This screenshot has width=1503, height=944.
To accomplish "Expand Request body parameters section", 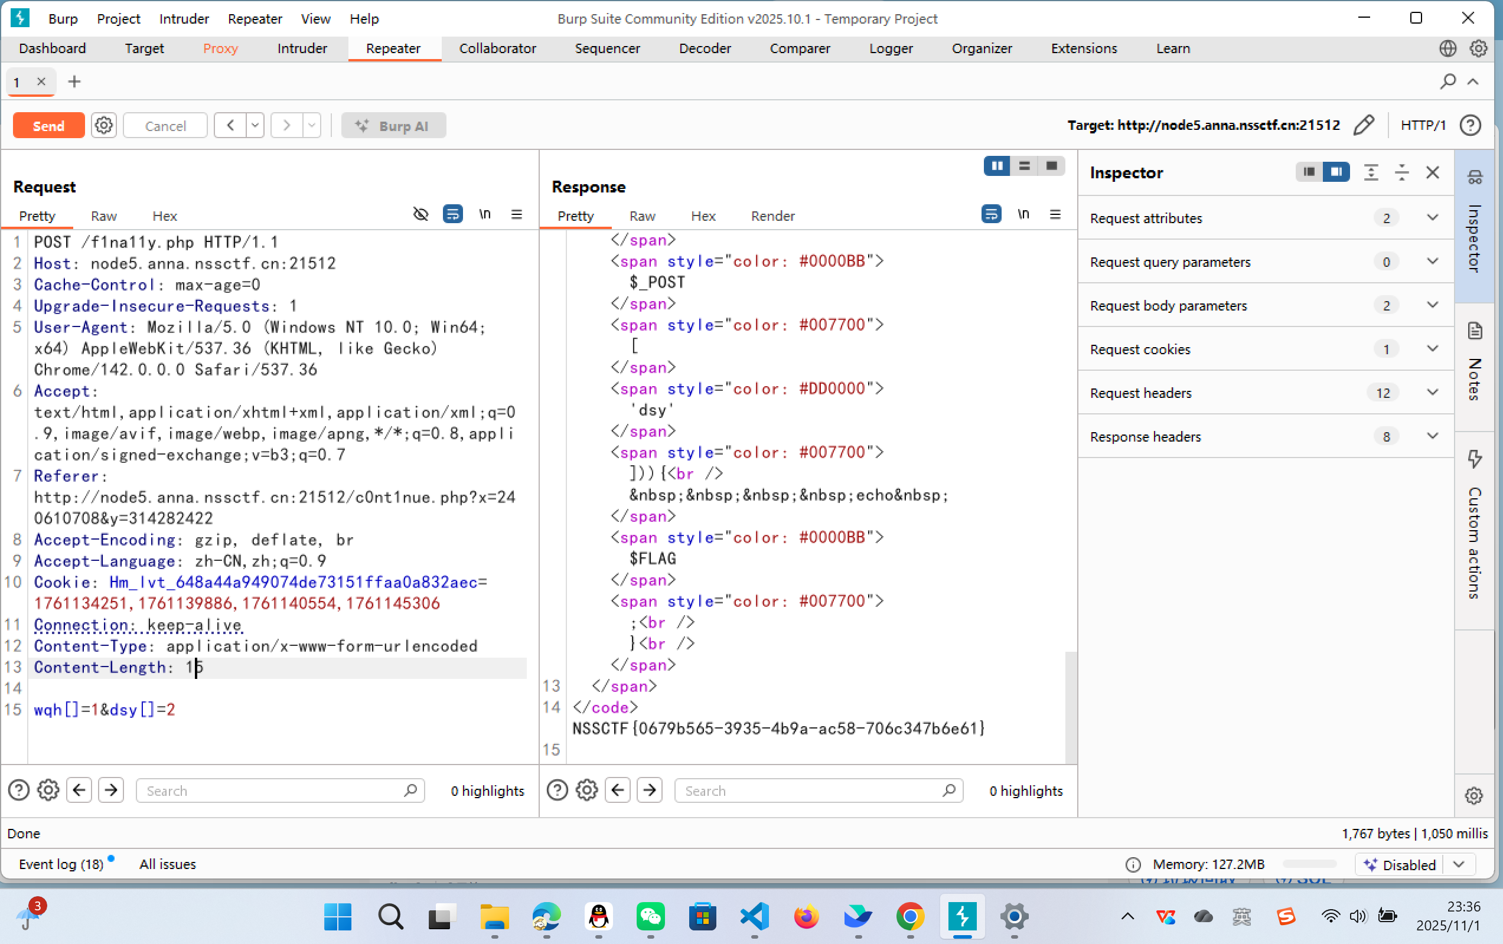I will click(x=1433, y=305).
